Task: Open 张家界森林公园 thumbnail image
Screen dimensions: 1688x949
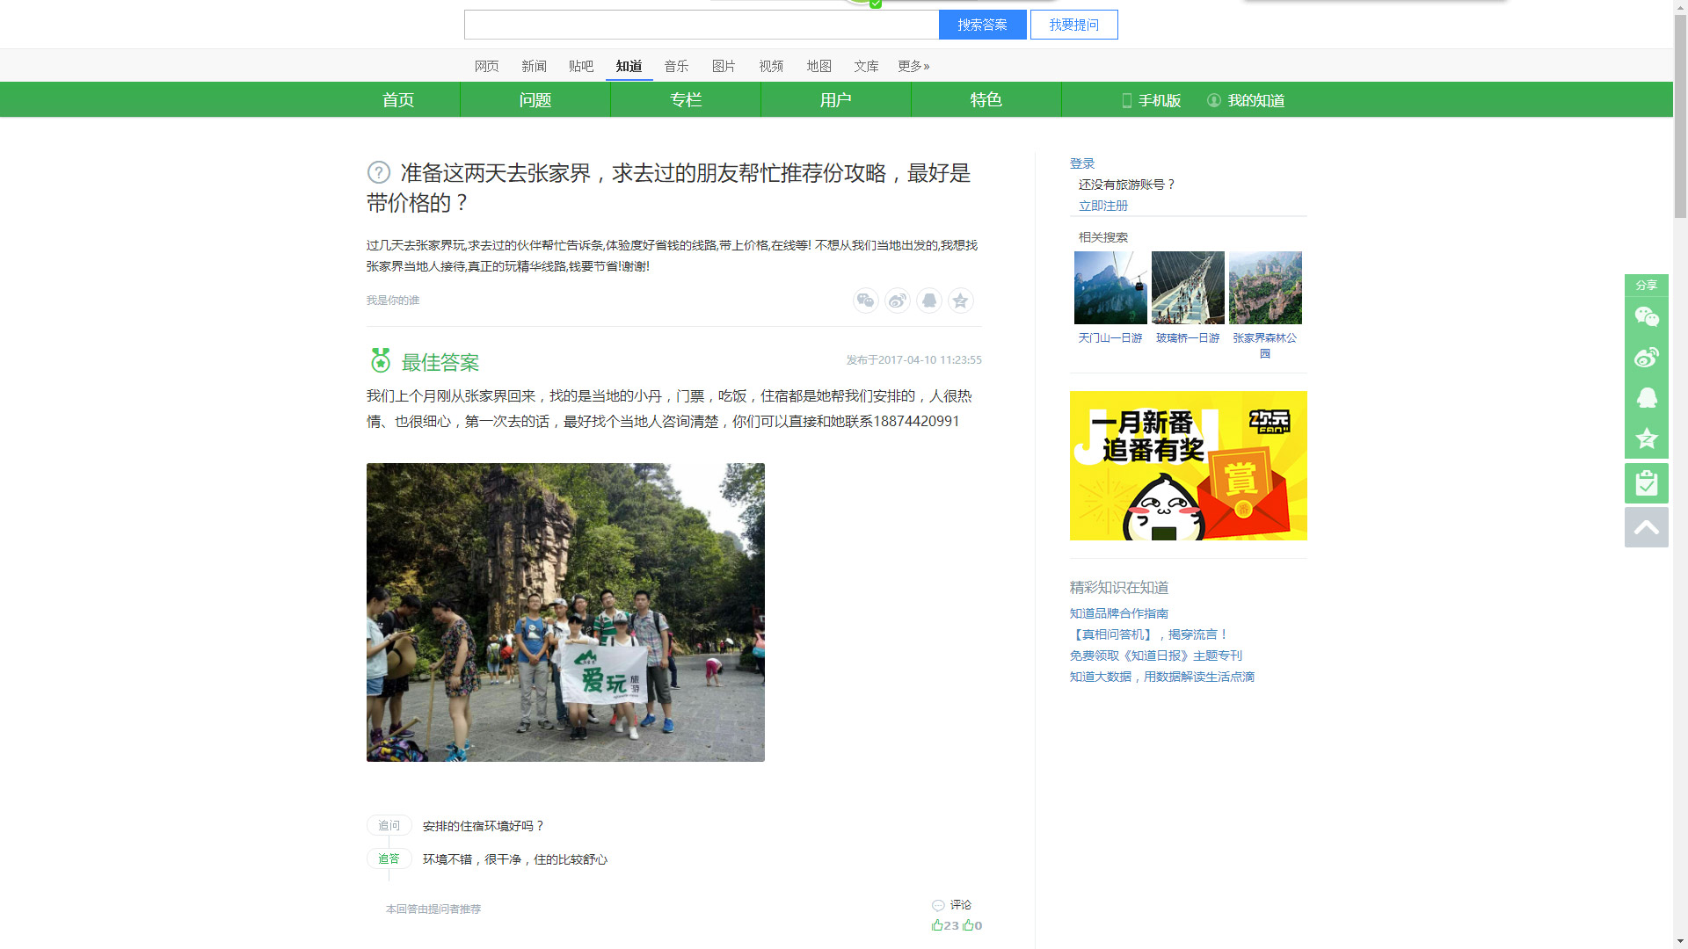Action: click(1265, 287)
